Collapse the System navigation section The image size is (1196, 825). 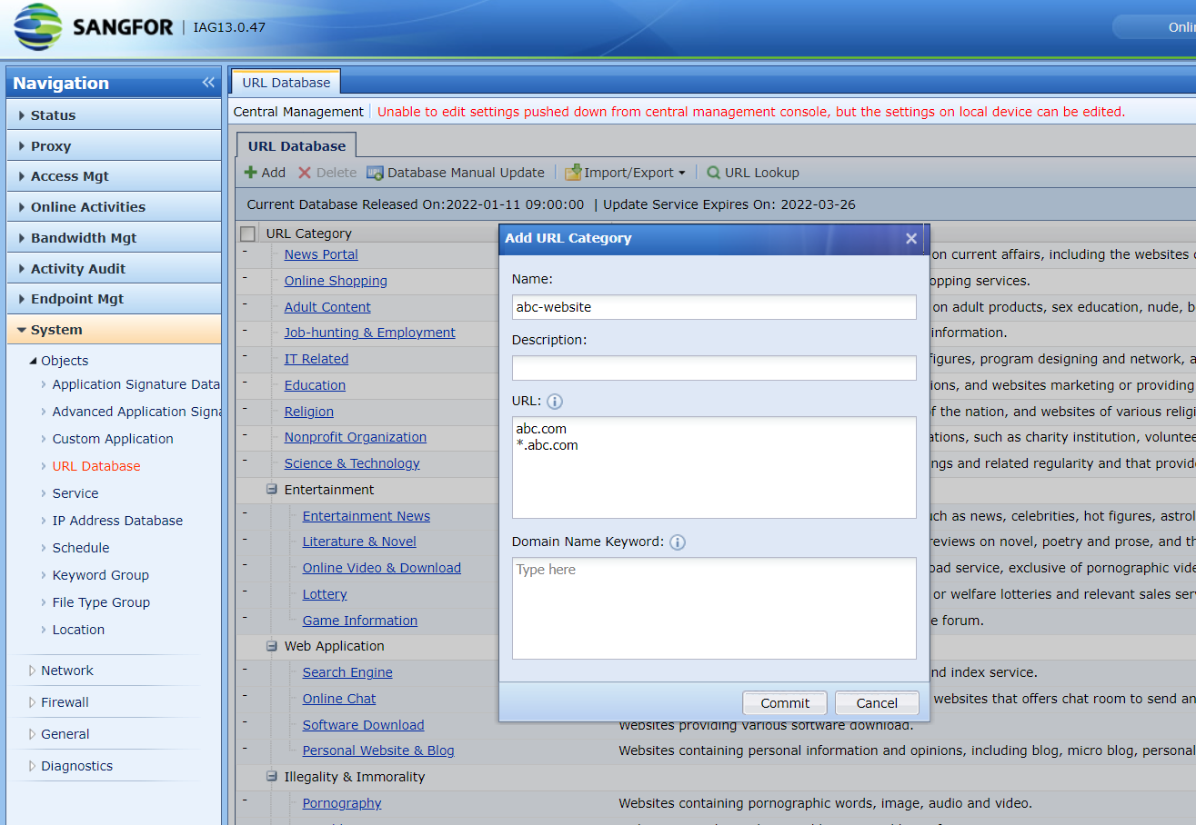pos(114,330)
